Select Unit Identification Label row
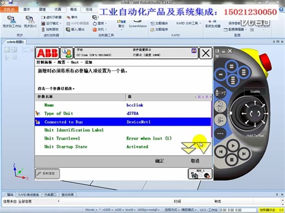285x213 pixels. click(x=123, y=130)
